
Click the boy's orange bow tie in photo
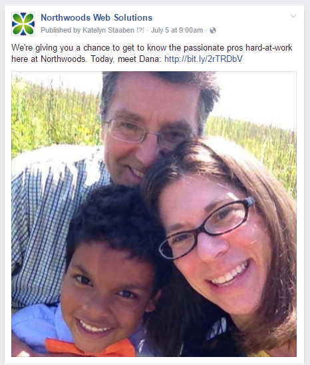(90, 348)
